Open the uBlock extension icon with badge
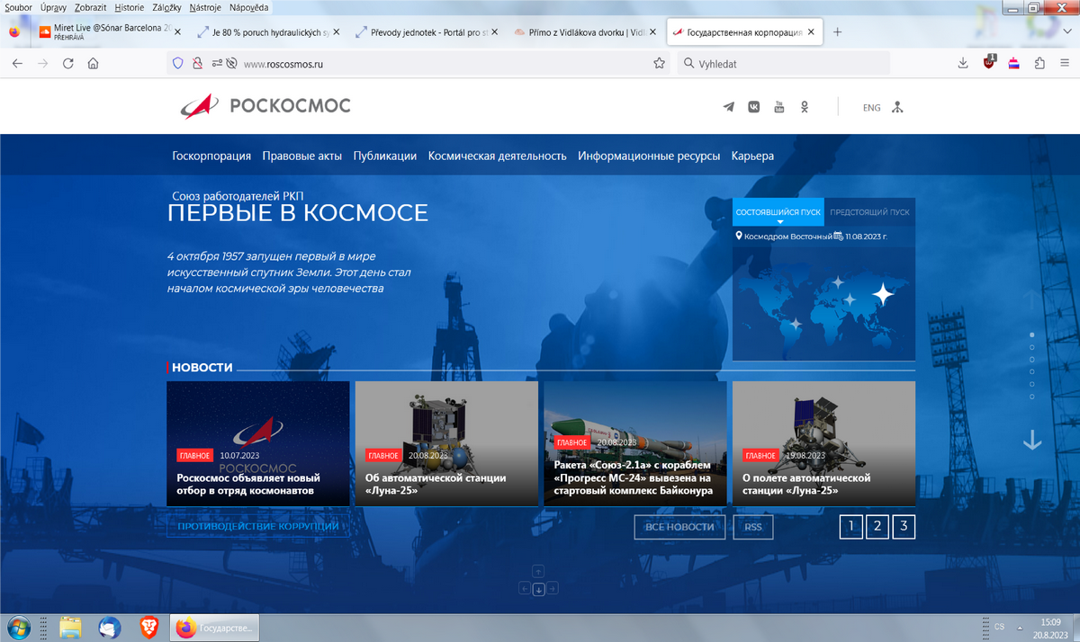The height and width of the screenshot is (642, 1080). click(989, 63)
